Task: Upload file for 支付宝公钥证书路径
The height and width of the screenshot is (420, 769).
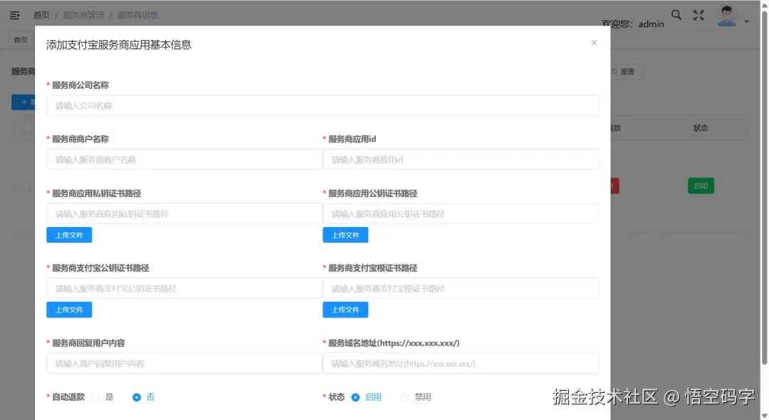Action: coord(69,310)
